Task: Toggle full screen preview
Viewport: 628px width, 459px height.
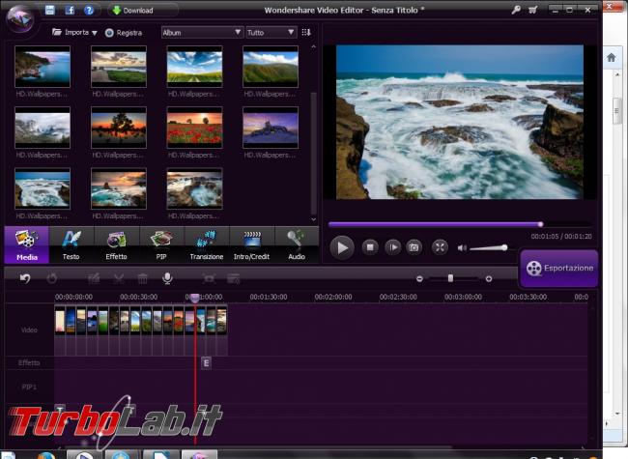Action: click(440, 247)
